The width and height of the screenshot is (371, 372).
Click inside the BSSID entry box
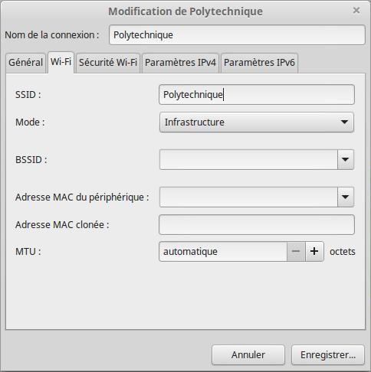click(248, 160)
